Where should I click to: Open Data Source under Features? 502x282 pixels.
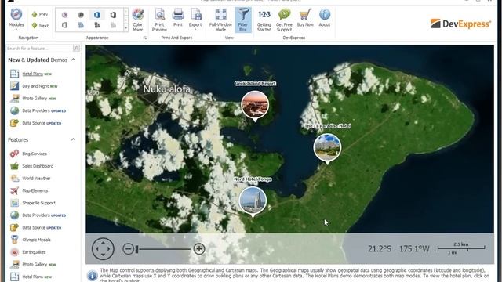click(x=35, y=228)
